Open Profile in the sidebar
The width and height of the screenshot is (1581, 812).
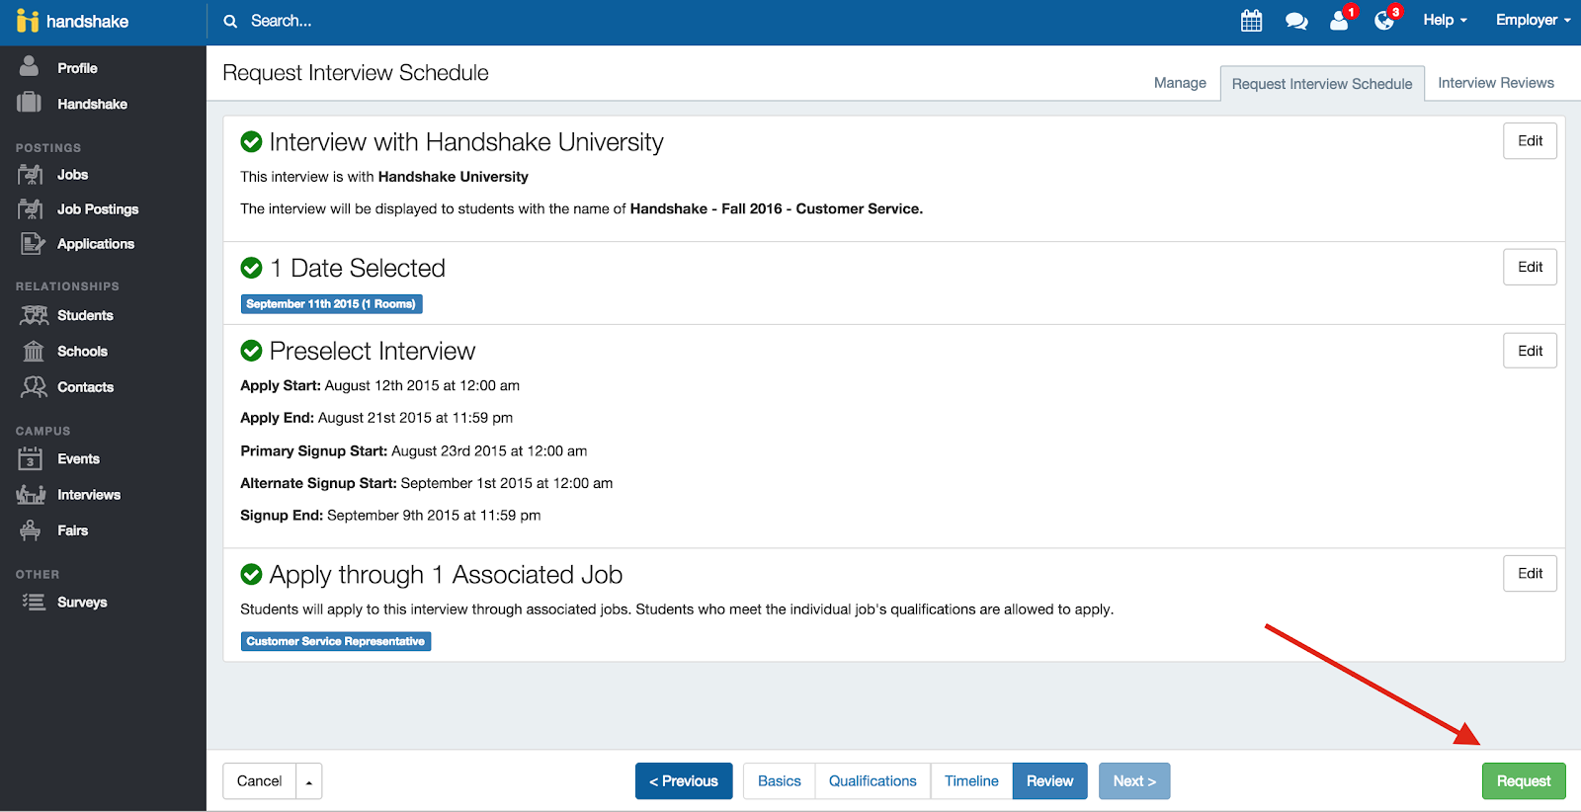pyautogui.click(x=77, y=68)
